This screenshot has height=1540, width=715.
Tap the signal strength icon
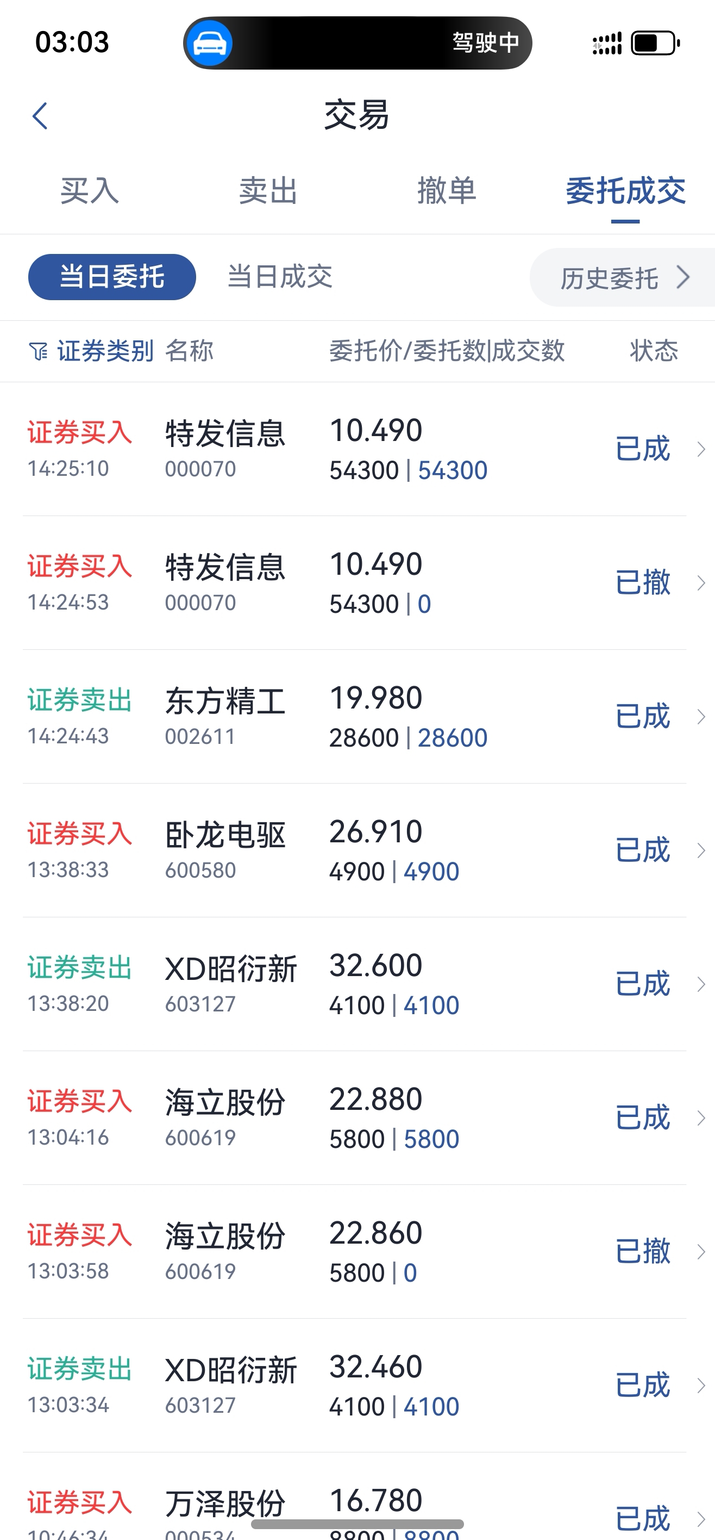click(x=607, y=43)
